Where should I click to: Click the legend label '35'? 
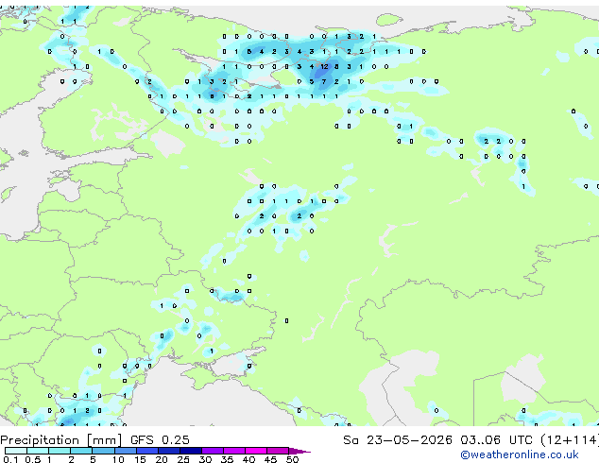227,459
